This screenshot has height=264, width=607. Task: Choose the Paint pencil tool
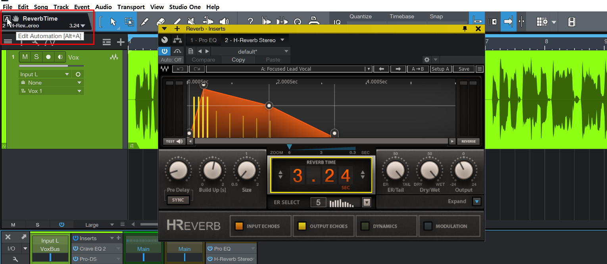coord(177,22)
